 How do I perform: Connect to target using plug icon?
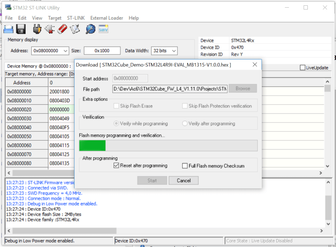pyautogui.click(x=37, y=29)
